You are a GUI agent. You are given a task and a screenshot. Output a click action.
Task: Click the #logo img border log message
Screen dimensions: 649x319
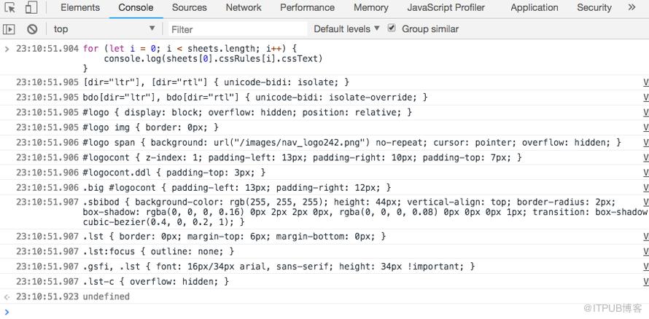click(x=151, y=127)
